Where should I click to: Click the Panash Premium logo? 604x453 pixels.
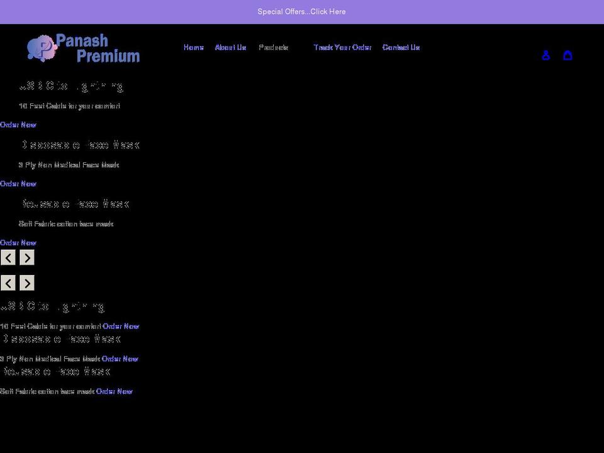[x=83, y=48]
